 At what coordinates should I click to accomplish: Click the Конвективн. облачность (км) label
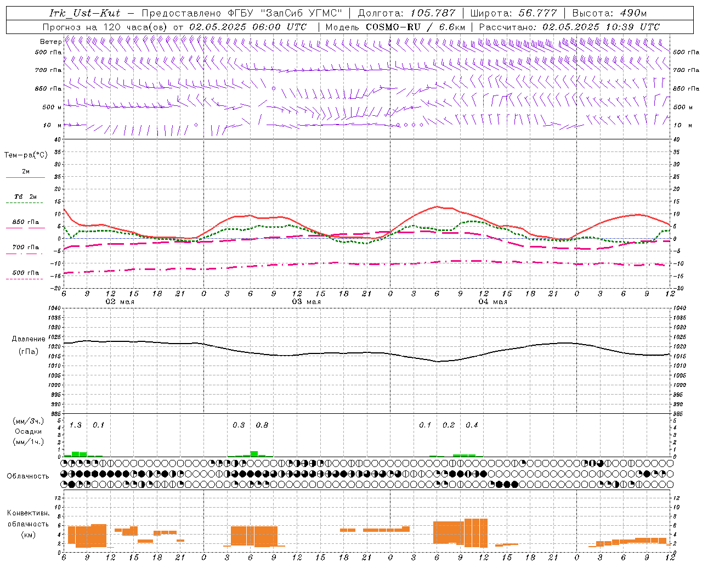coord(28,524)
